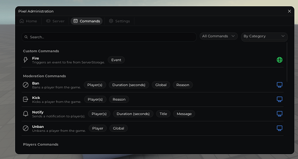298x159 pixels.
Task: Click the Duration (seconds) argument of Notify
Action: (133, 114)
